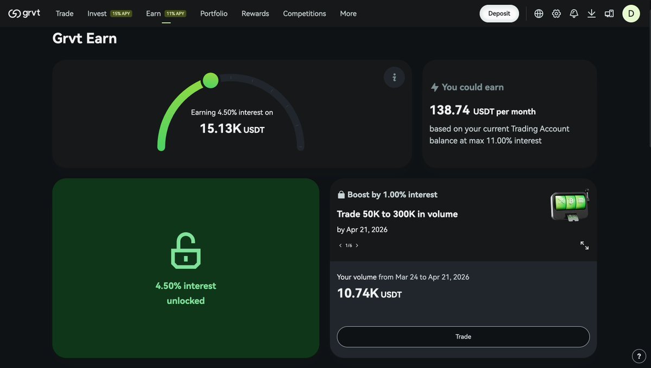Go to previous boost task chevron
Viewport: 651px width, 368px height.
point(340,246)
